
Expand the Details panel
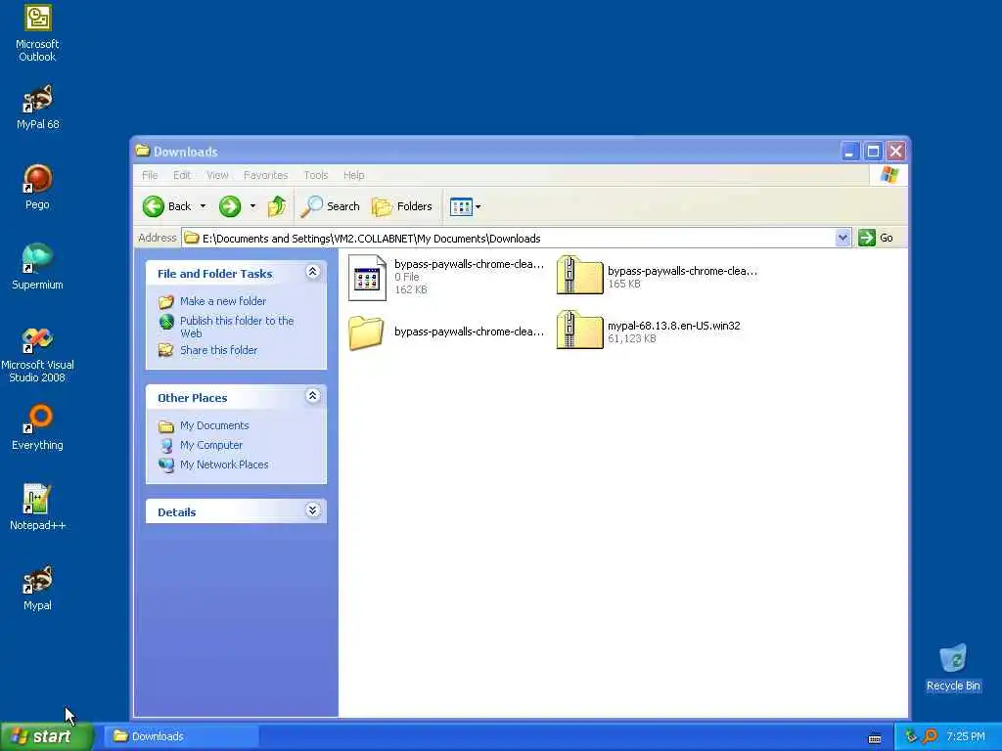coord(312,510)
